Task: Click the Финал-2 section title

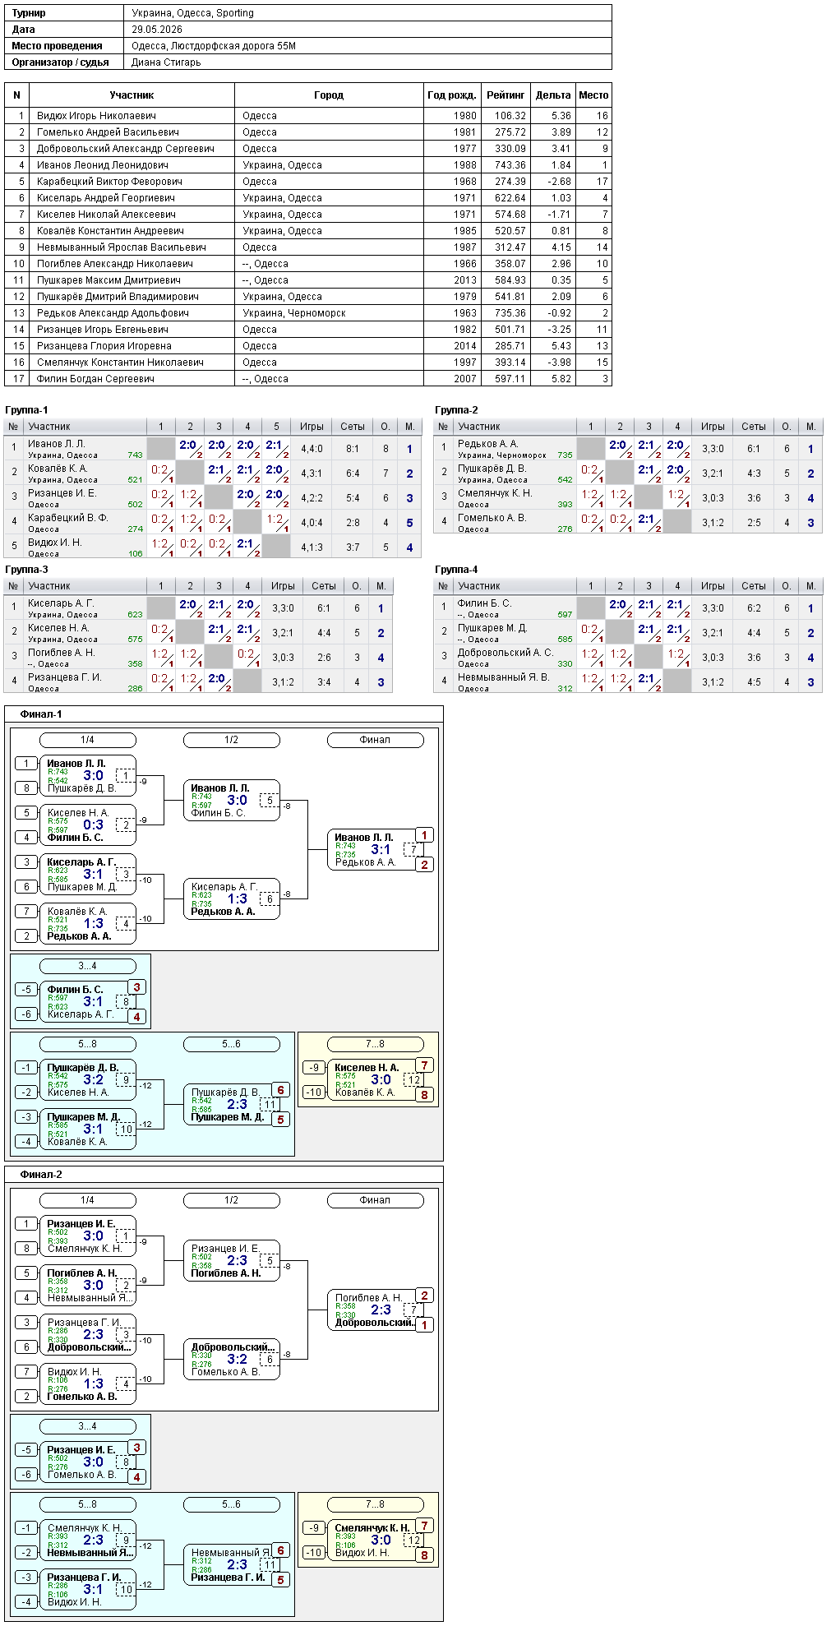Action: [41, 1175]
